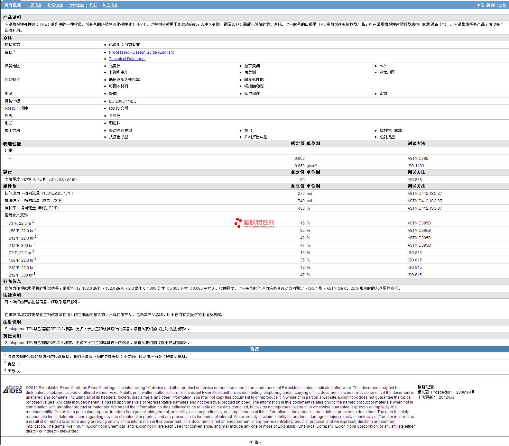
Task: Open the Technical Datasheet link
Action: pos(127,59)
